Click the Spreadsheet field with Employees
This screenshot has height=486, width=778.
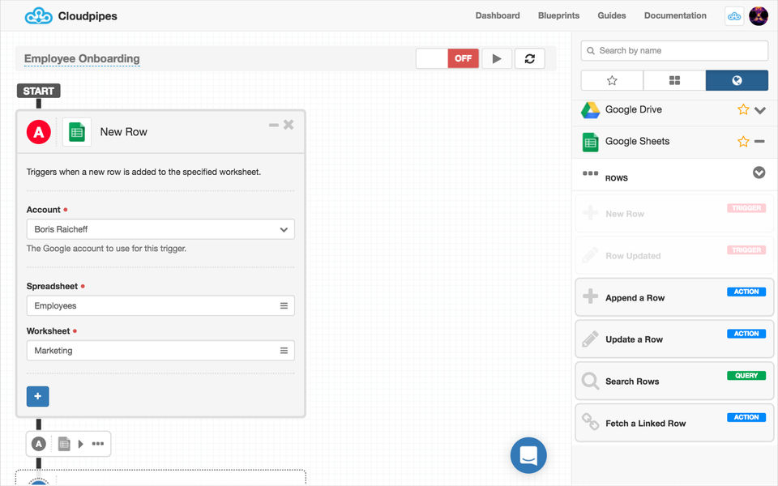(160, 305)
